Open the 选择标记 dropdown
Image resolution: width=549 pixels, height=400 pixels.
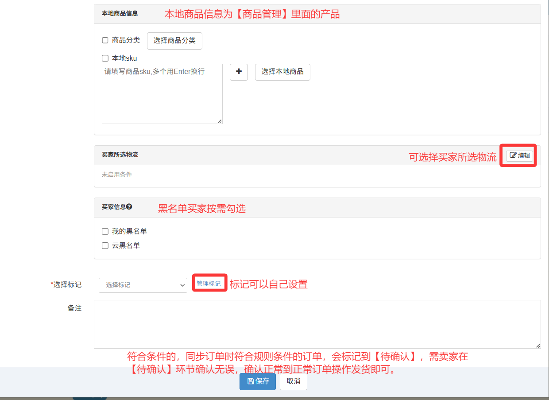click(x=143, y=285)
